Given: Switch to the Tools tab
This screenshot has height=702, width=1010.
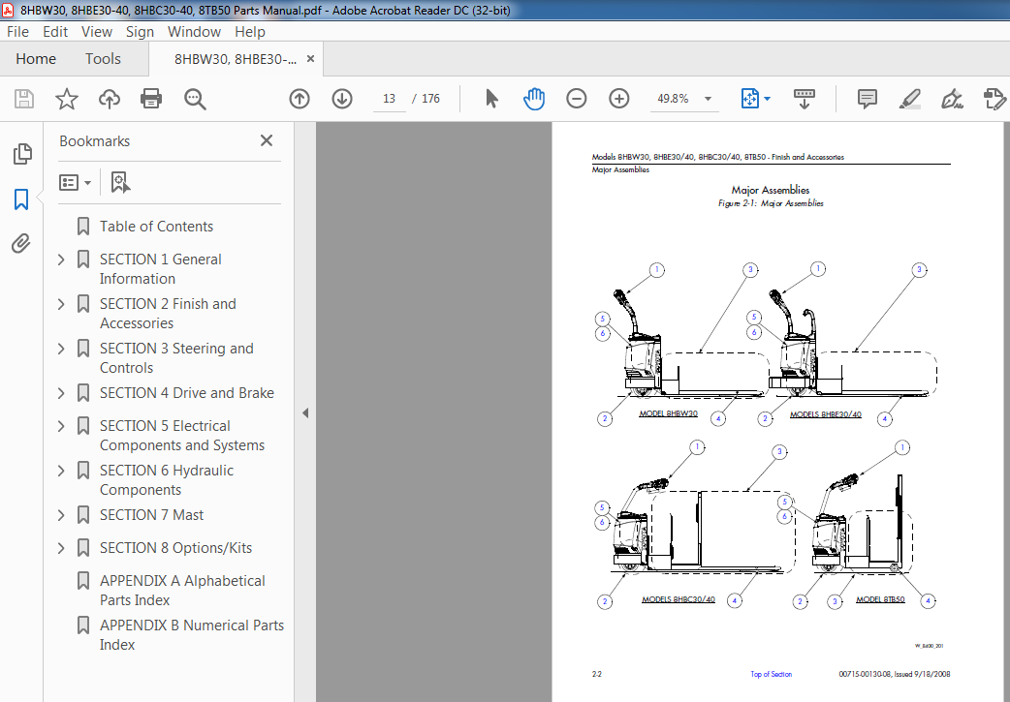Looking at the screenshot, I should (x=103, y=59).
